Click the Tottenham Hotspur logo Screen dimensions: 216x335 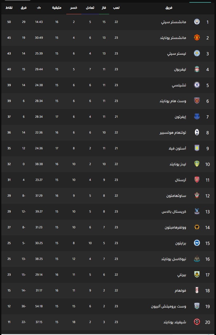pos(197,132)
